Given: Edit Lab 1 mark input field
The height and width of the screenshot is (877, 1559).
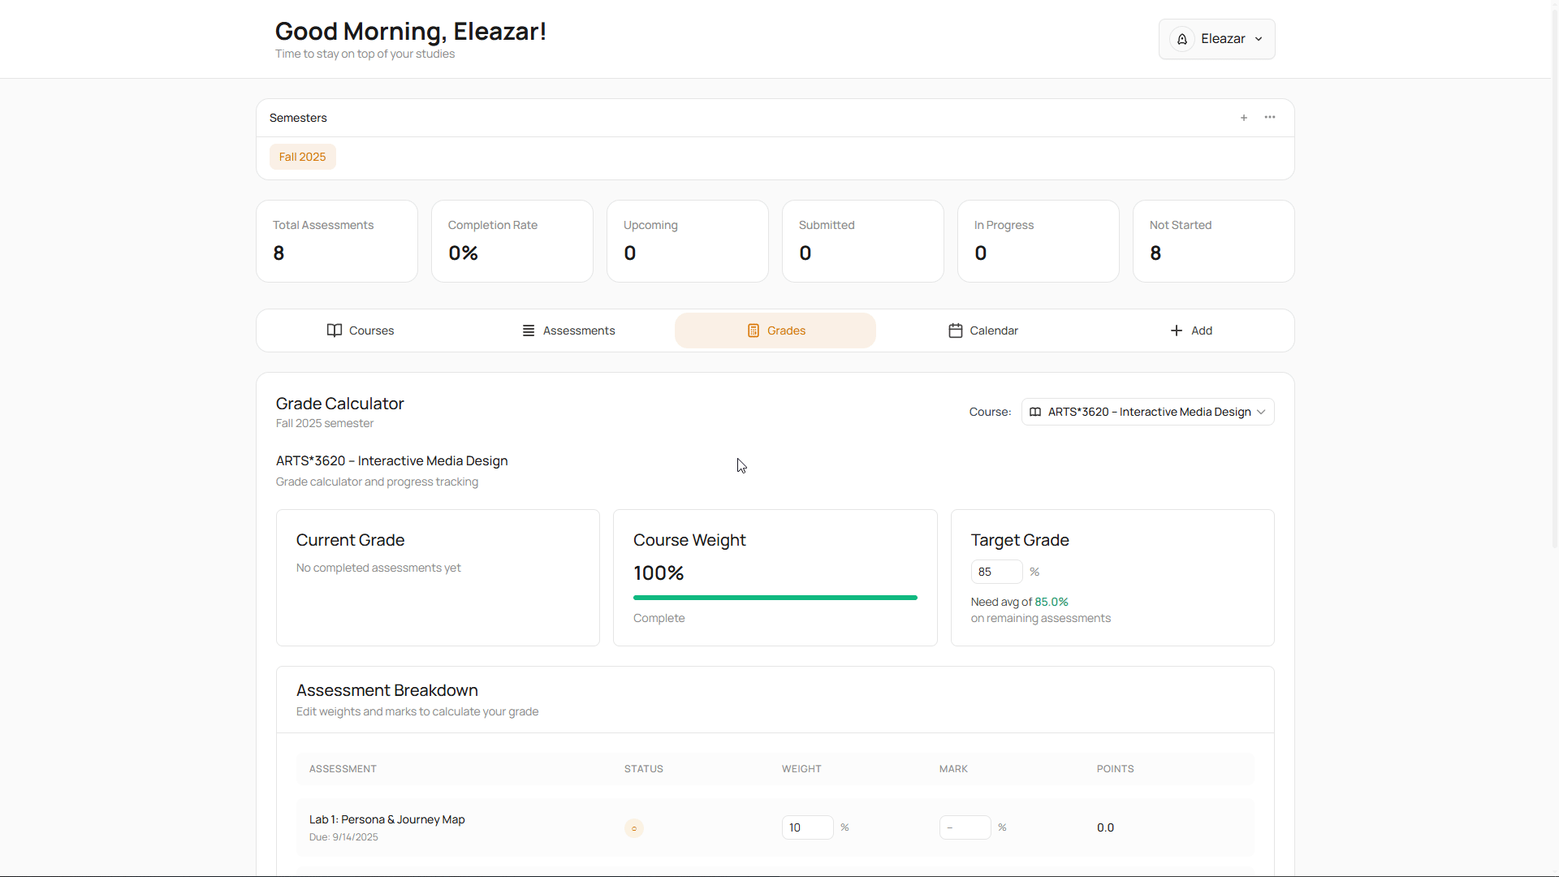Looking at the screenshot, I should (965, 827).
